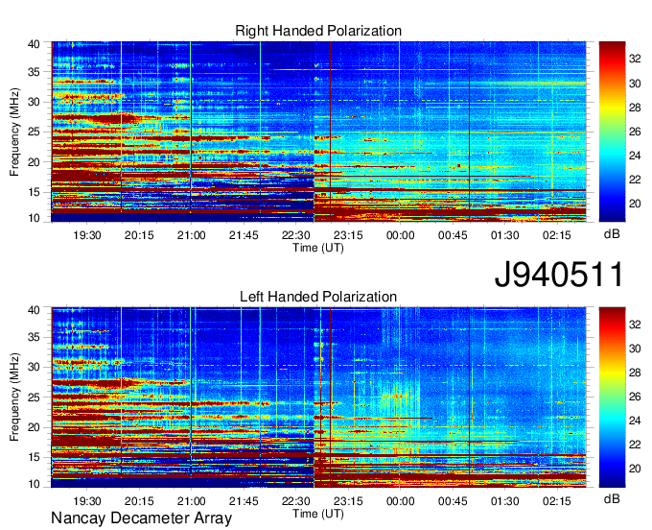This screenshot has width=652, height=530.
Task: Click the 21:45 tick under Right Handed plot
Action: click(244, 235)
